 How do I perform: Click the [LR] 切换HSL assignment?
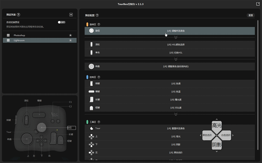[x=176, y=53]
